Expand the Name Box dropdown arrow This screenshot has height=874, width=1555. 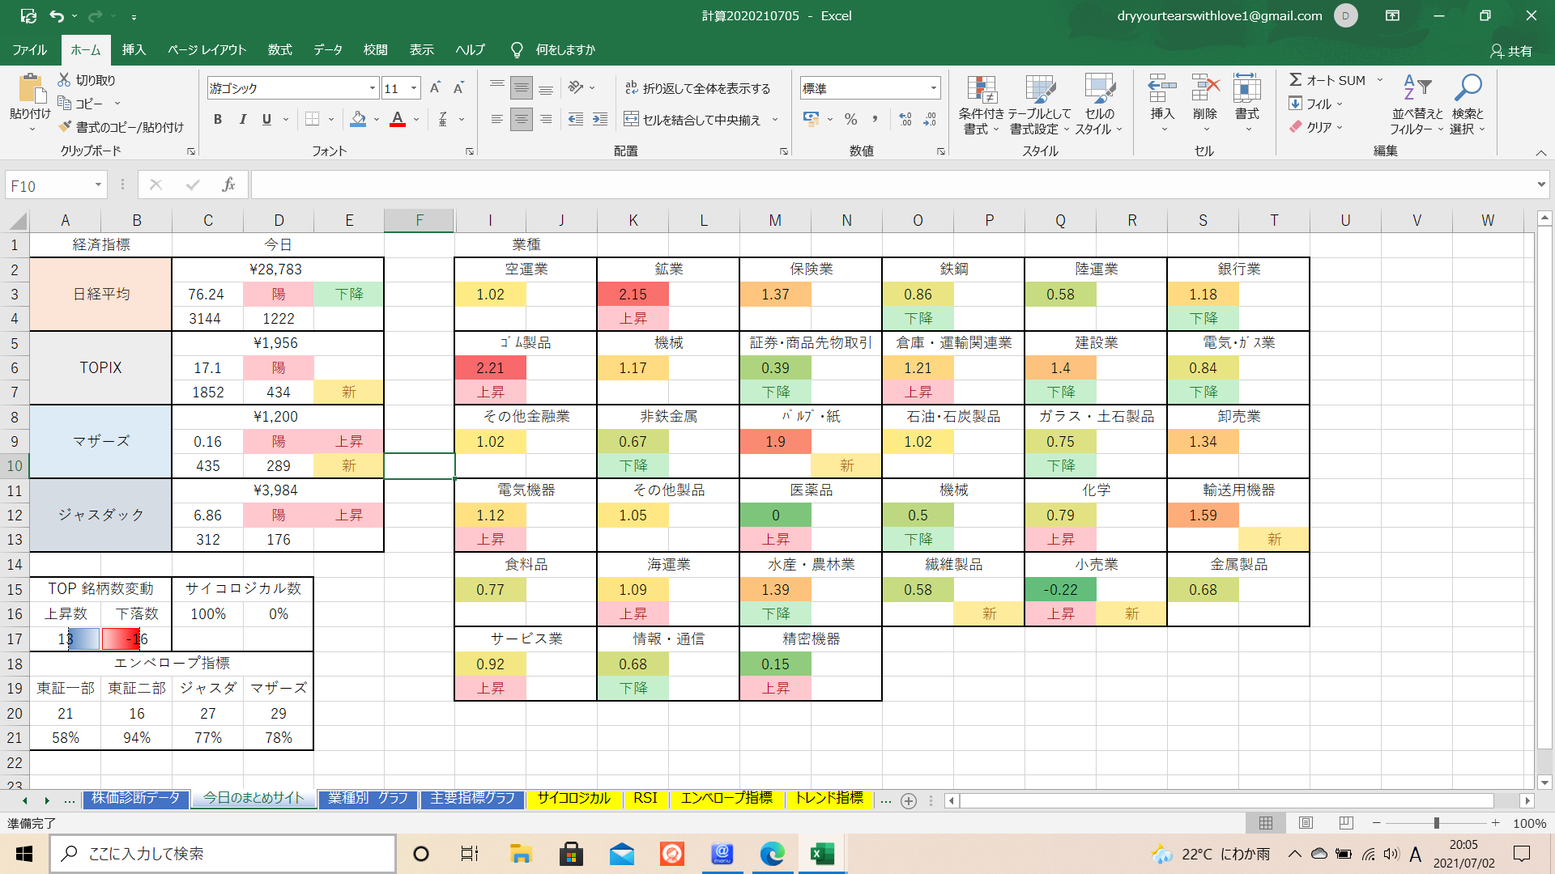[x=98, y=185]
